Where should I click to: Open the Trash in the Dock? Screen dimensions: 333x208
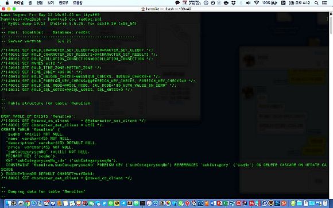click(325, 203)
